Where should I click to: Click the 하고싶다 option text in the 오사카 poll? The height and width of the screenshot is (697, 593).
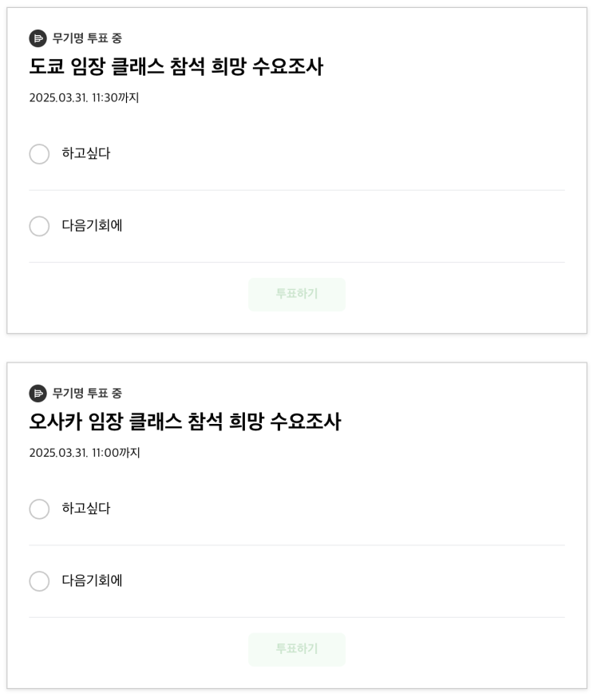coord(86,509)
